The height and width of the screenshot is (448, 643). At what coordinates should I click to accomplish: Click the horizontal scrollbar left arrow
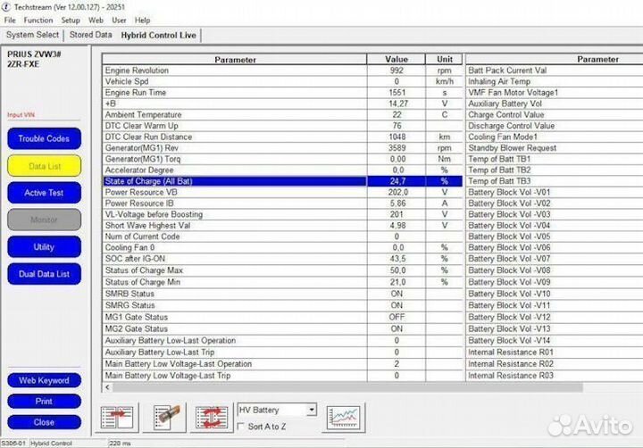109,387
